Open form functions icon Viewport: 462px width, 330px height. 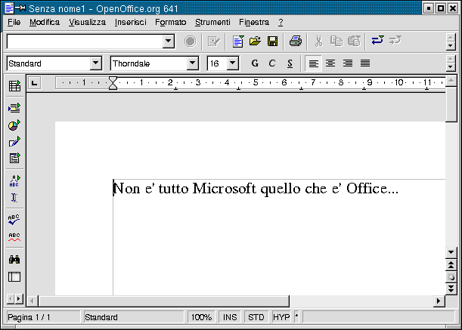[x=14, y=158]
